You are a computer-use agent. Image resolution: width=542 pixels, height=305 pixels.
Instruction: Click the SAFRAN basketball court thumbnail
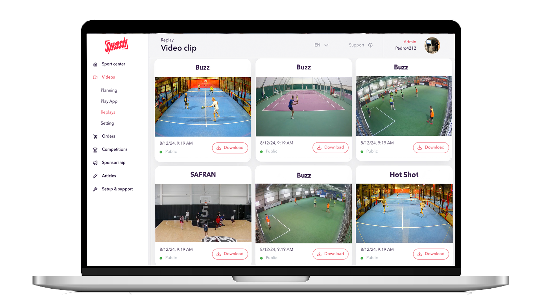pos(203,212)
